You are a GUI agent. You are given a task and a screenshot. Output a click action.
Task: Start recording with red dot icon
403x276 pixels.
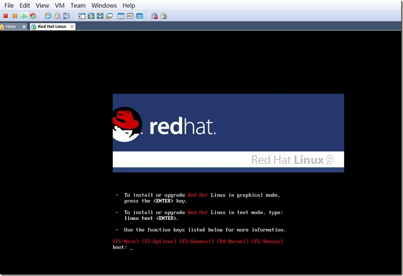coord(155,16)
